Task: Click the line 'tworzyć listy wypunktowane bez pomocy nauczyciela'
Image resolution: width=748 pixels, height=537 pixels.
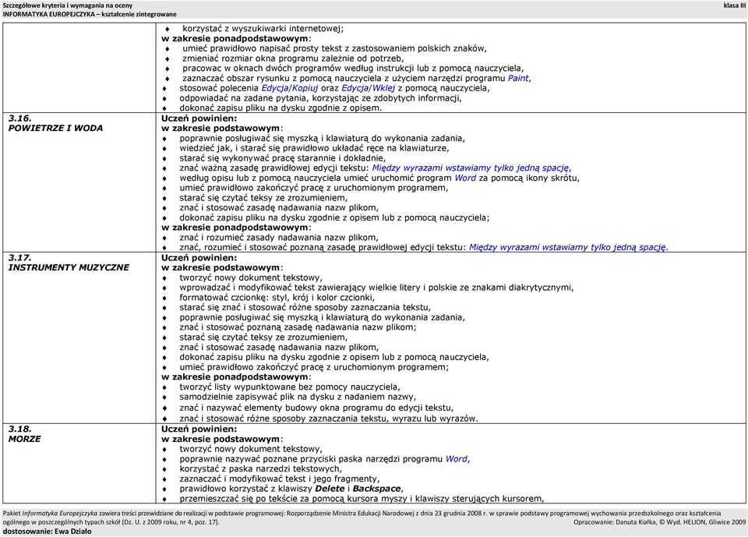Action: 290,387
